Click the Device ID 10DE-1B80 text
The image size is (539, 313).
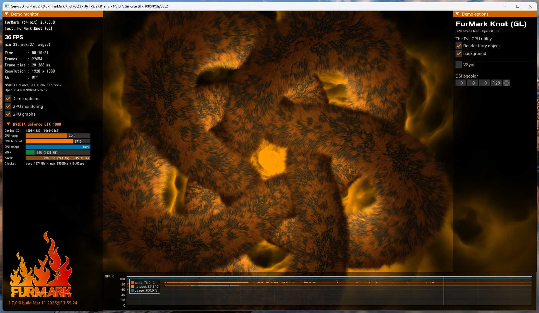43,130
